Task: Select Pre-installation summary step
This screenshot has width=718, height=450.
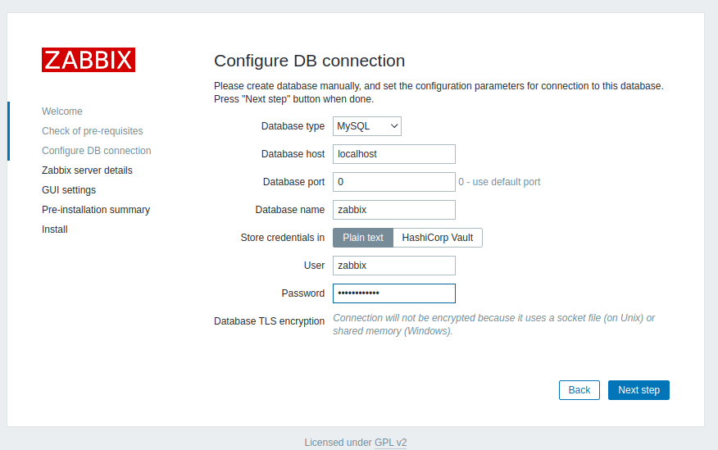Action: (96, 210)
